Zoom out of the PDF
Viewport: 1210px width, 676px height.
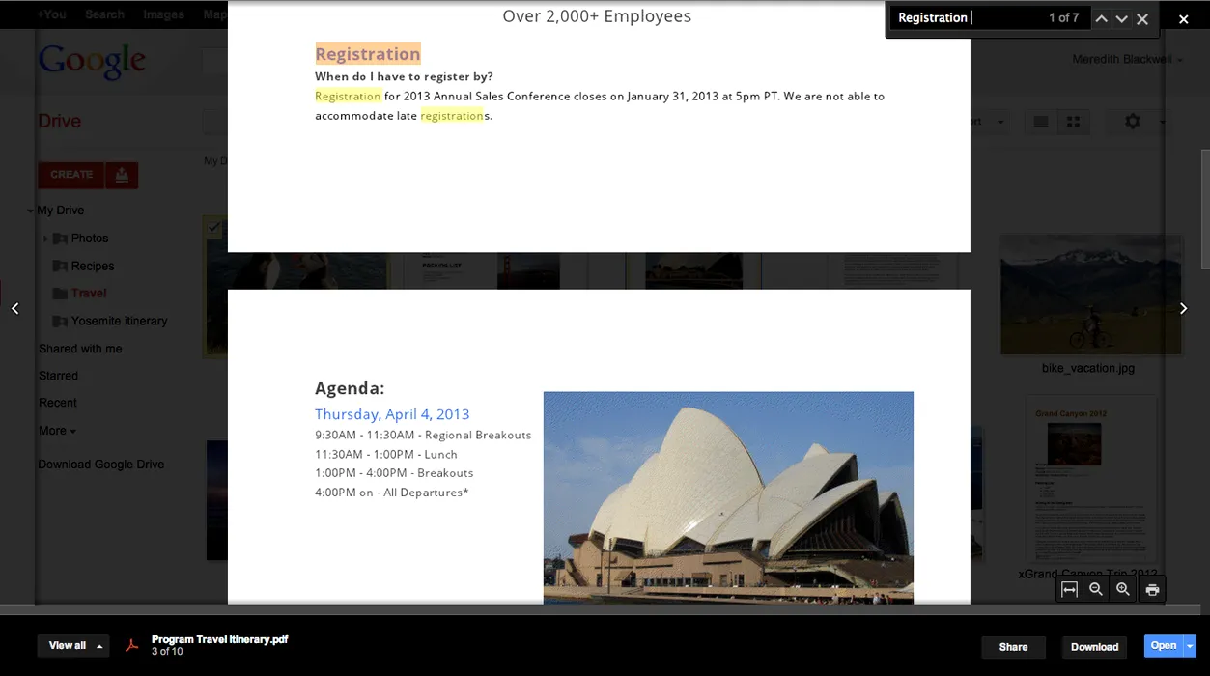point(1096,589)
